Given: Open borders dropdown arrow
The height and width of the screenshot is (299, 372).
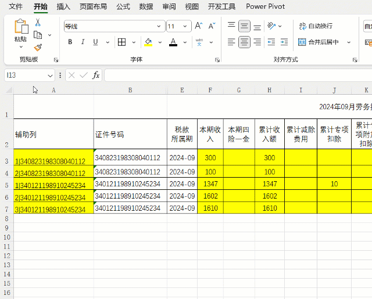Looking at the screenshot, I should pyautogui.click(x=134, y=42).
